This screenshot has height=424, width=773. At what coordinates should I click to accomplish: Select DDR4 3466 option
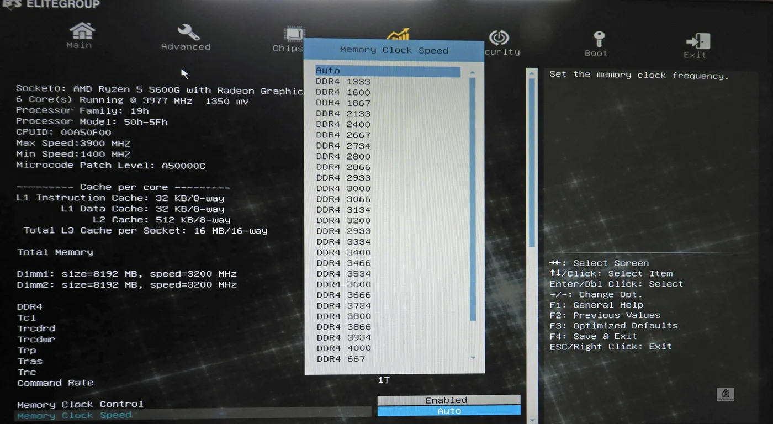(x=343, y=263)
